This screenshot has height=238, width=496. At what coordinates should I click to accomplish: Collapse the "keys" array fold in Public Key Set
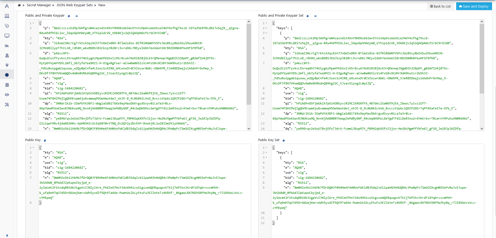click(x=266, y=153)
